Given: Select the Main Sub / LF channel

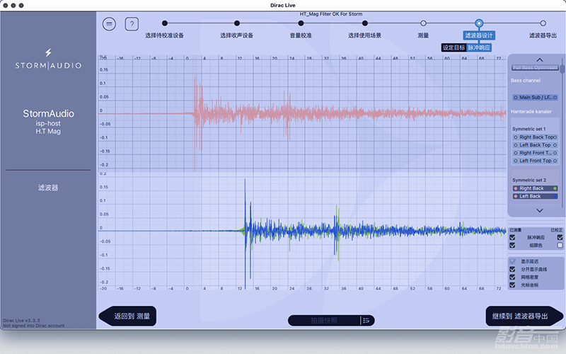Looking at the screenshot, I should (x=536, y=98).
